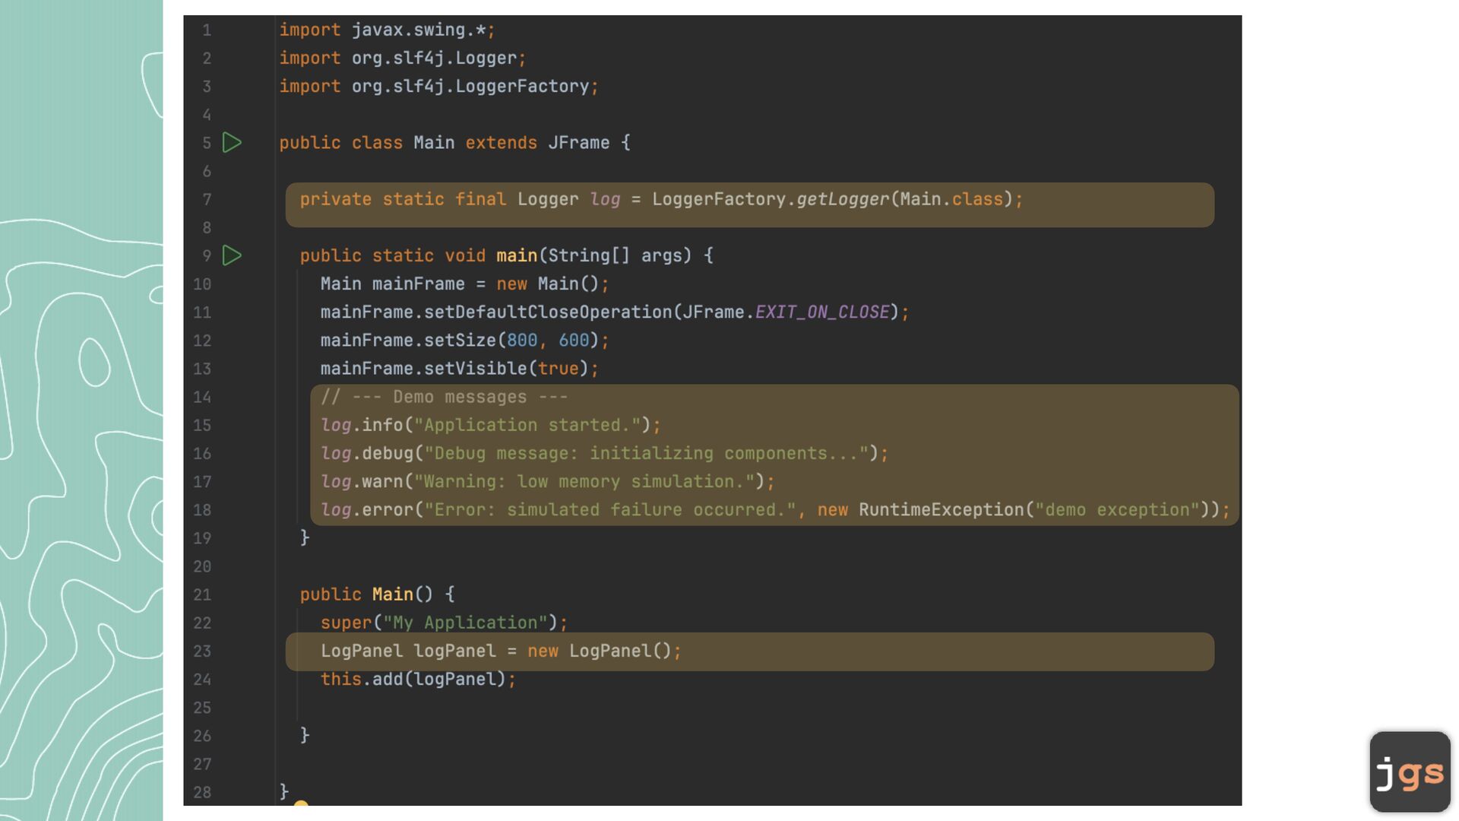Click 'new LogPanel()' on line 23
Viewport: 1459px width, 821px height.
600,651
